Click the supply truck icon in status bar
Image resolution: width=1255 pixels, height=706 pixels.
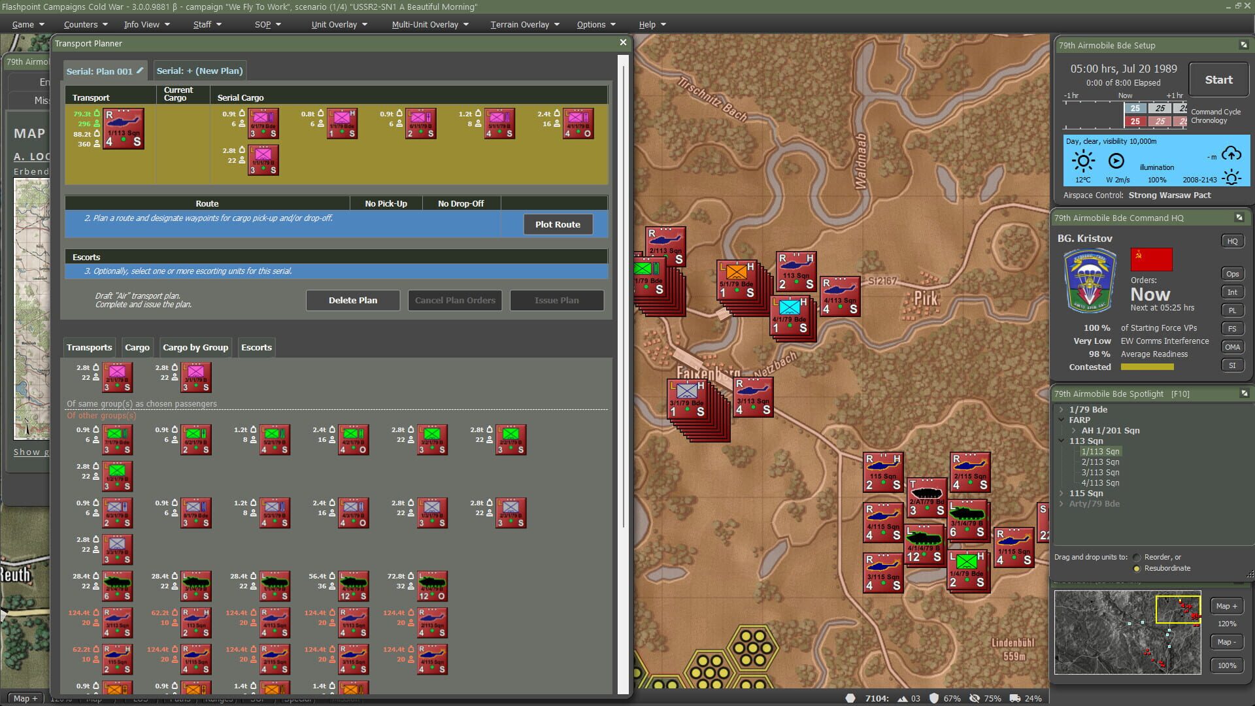pos(1014,698)
